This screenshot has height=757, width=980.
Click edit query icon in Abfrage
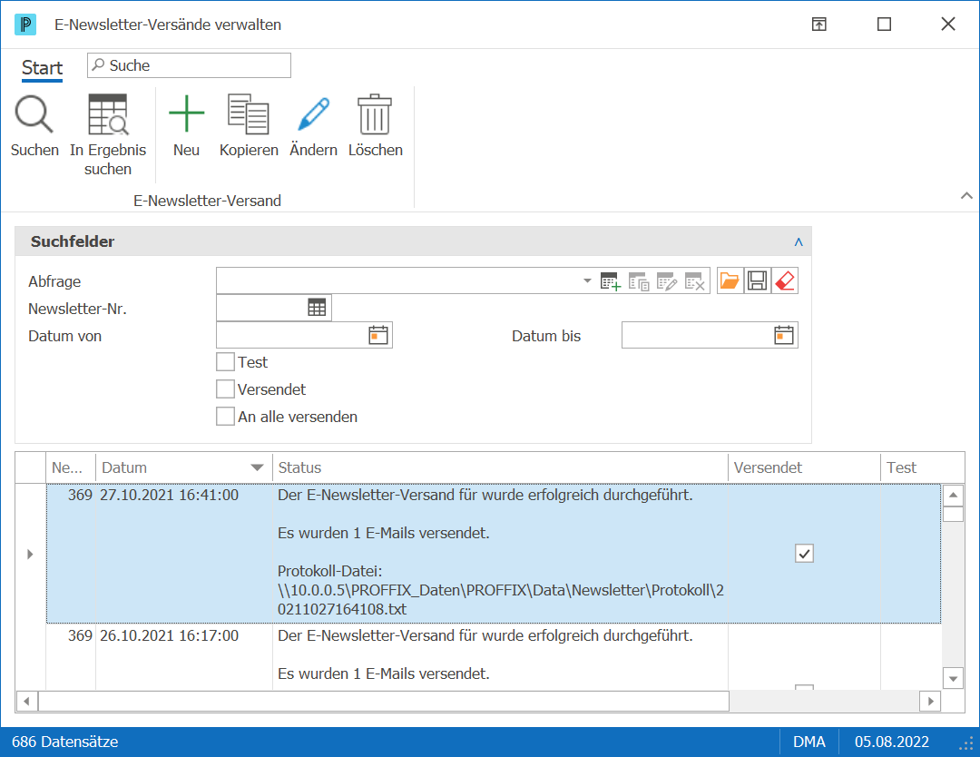[666, 281]
